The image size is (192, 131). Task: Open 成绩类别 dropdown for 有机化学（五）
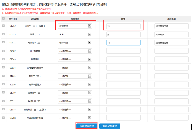75,101
